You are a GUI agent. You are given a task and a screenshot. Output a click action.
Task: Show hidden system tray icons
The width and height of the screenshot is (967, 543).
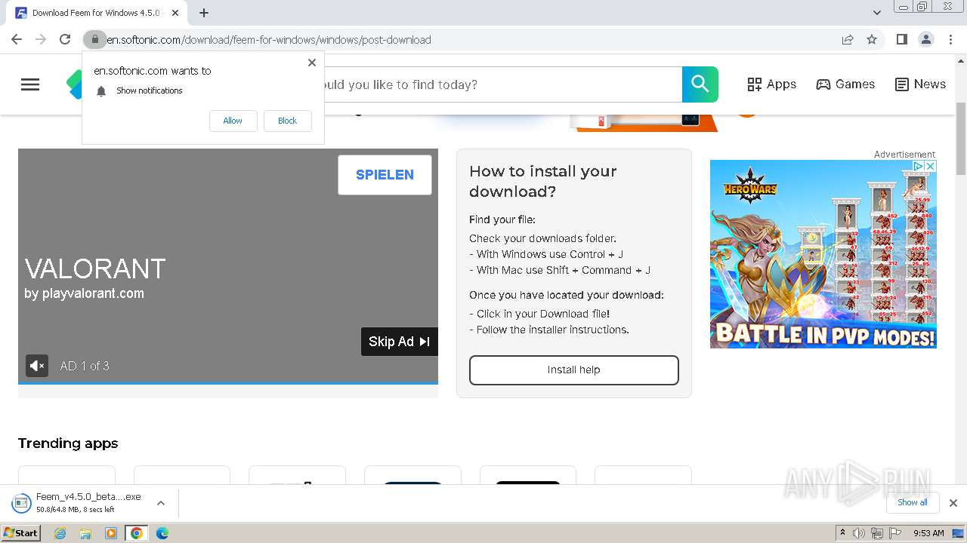pyautogui.click(x=842, y=533)
